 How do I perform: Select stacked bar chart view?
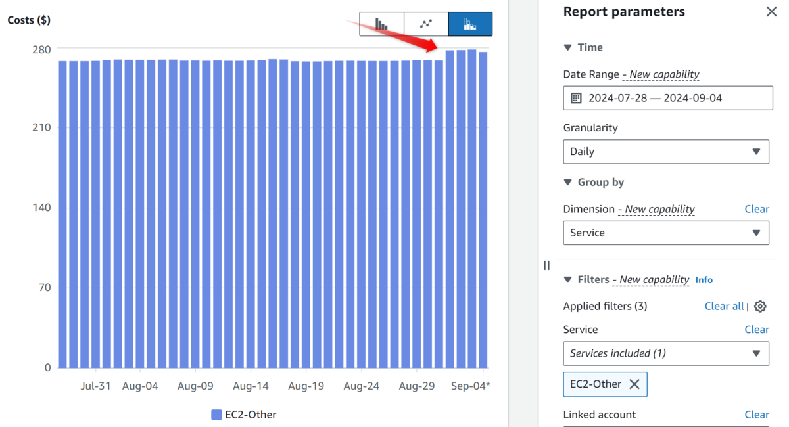(x=470, y=24)
